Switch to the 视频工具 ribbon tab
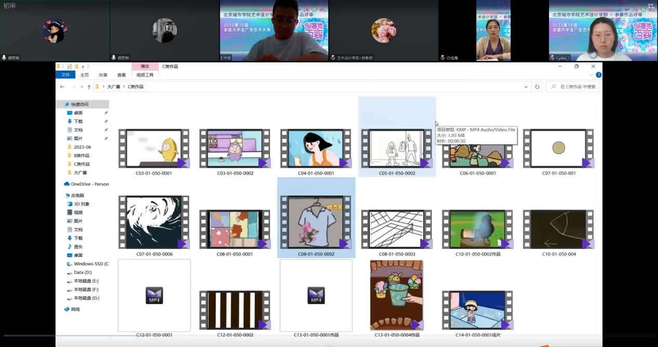The image size is (658, 347). point(145,75)
